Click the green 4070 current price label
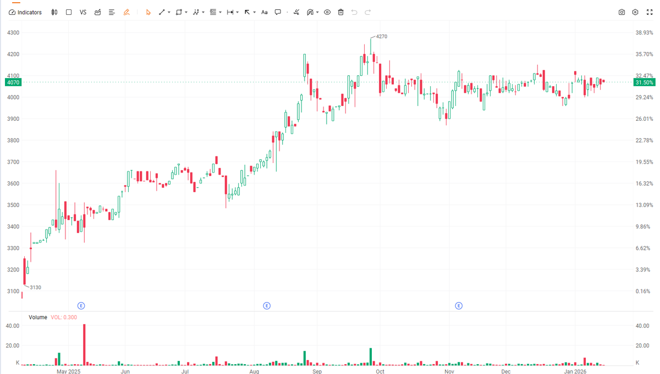 coord(13,82)
